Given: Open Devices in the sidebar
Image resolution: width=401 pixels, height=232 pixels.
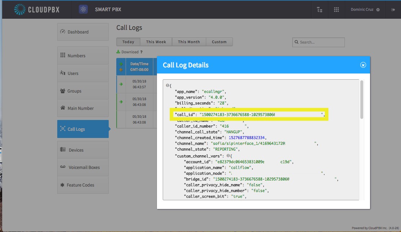Looking at the screenshot, I should coord(83,150).
